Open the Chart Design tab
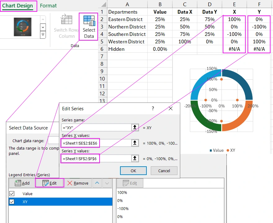Viewport: 273px width, 223px height. pyautogui.click(x=18, y=6)
